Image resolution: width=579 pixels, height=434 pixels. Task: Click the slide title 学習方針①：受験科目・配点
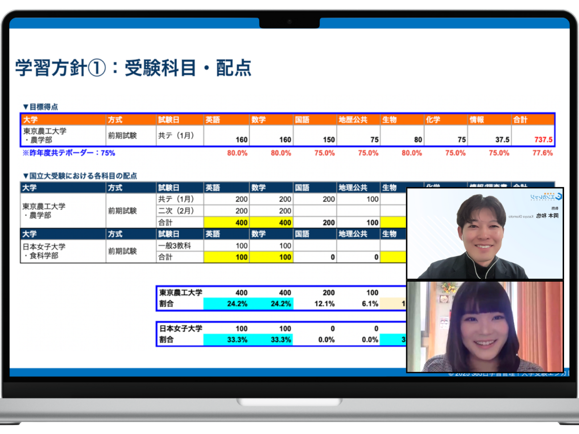tap(133, 68)
